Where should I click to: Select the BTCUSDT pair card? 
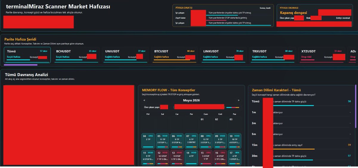click(174, 55)
